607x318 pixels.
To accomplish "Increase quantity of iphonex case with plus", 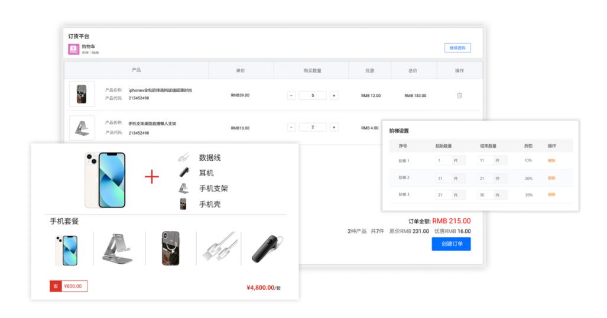I will tap(334, 95).
